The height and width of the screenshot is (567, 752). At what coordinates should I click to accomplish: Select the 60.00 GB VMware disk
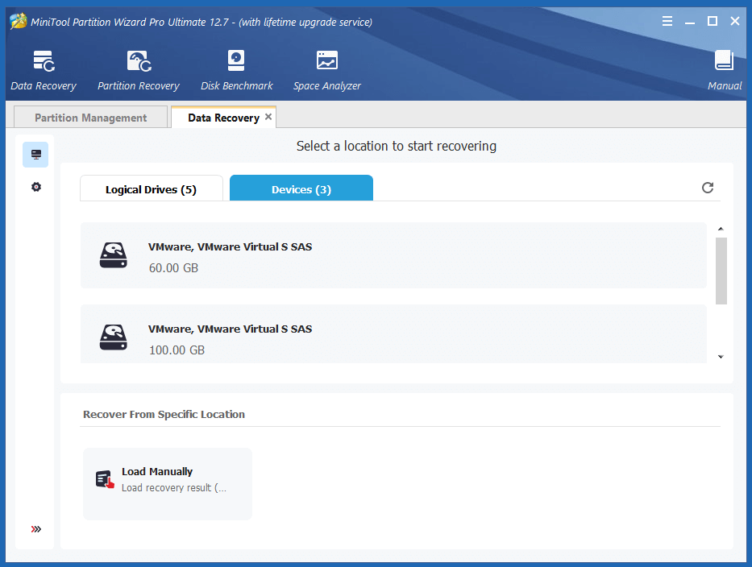(x=393, y=255)
